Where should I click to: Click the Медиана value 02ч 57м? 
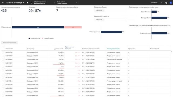click(35, 11)
